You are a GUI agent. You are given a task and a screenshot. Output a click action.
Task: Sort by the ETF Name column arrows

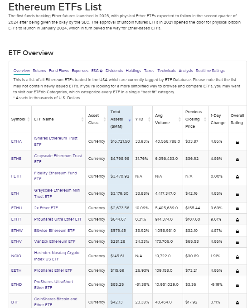pos(82,119)
